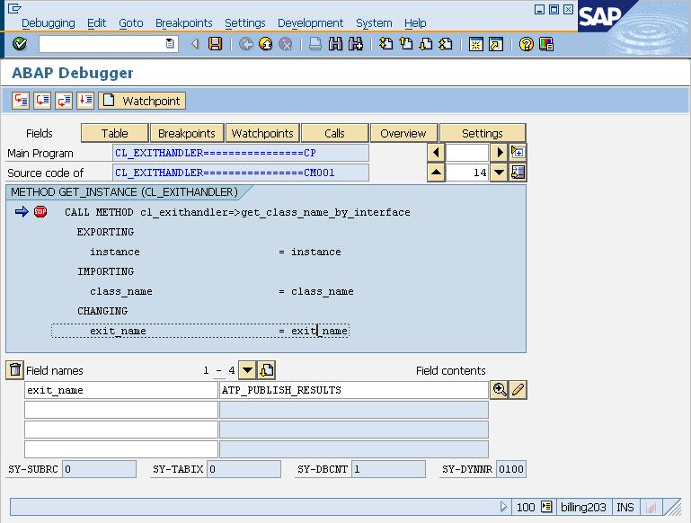Screen dimensions: 691x523
Task: Open the Help menu
Action: pyautogui.click(x=415, y=22)
